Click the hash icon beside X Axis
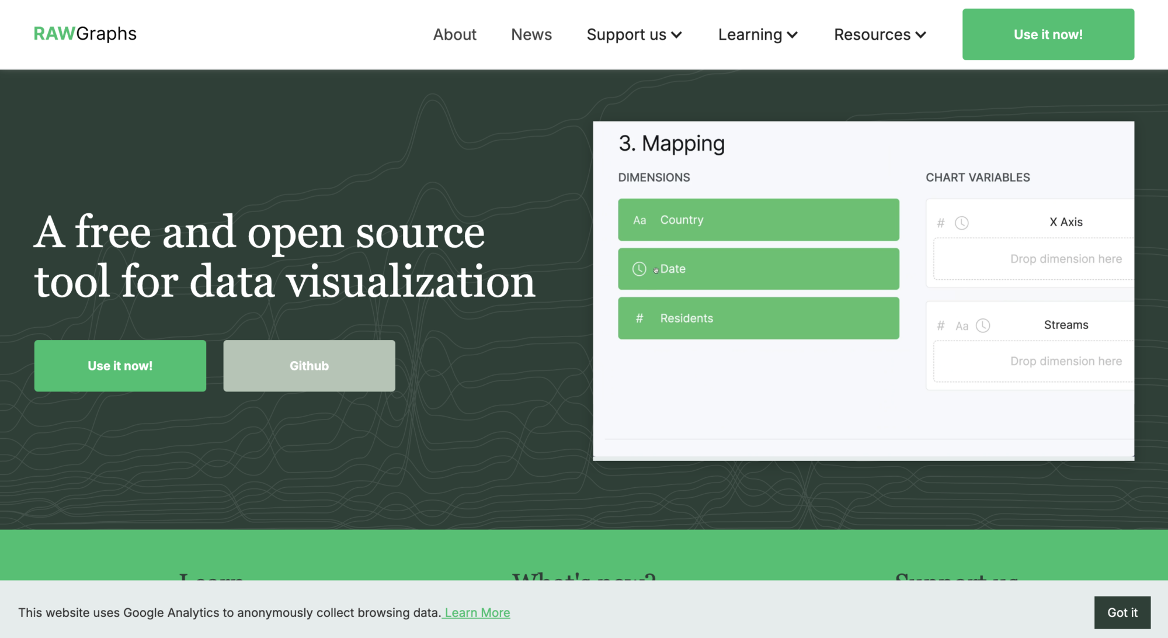 940,223
